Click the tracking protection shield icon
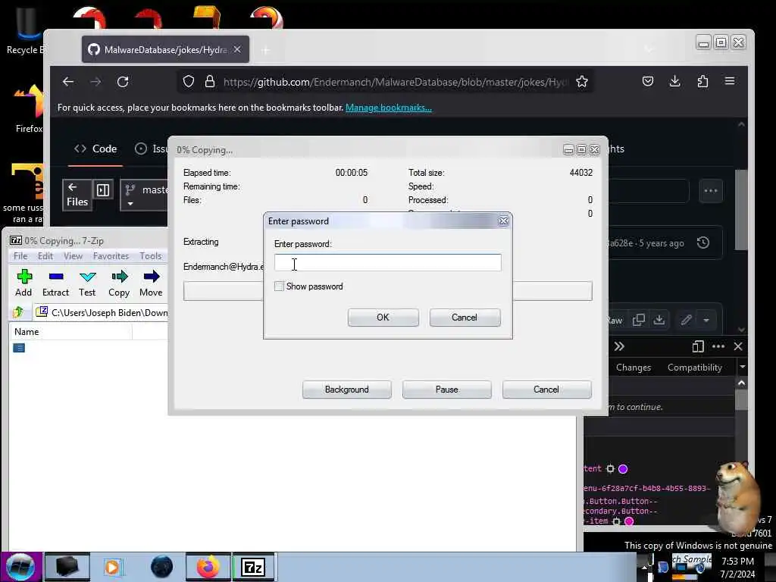The image size is (776, 582). [189, 82]
